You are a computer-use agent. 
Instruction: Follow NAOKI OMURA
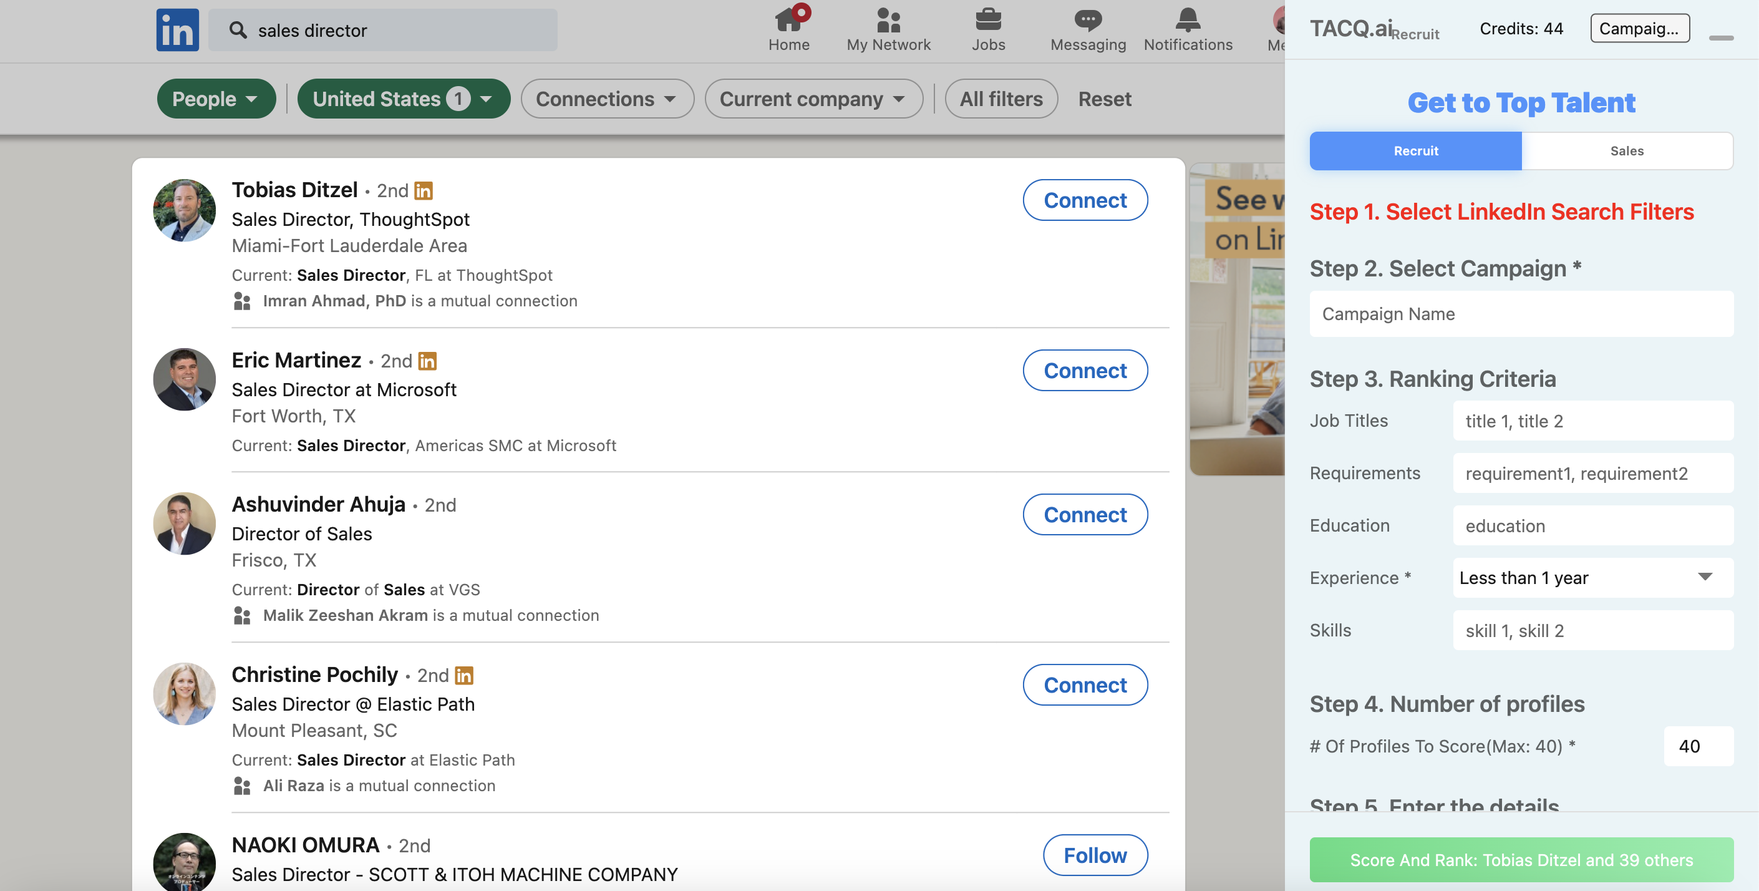(x=1095, y=855)
